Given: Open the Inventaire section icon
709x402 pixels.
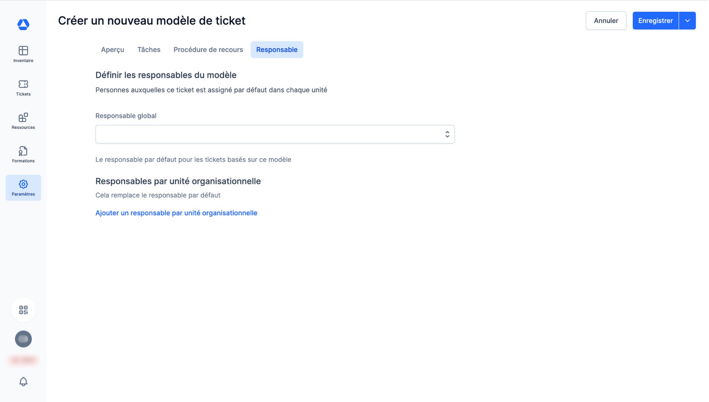Looking at the screenshot, I should 23,51.
